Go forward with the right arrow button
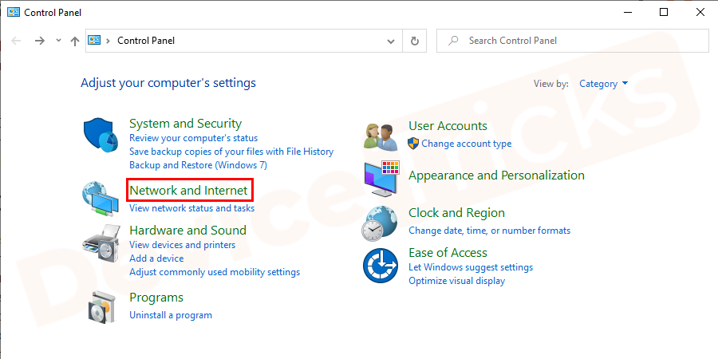The image size is (718, 359). tap(41, 41)
